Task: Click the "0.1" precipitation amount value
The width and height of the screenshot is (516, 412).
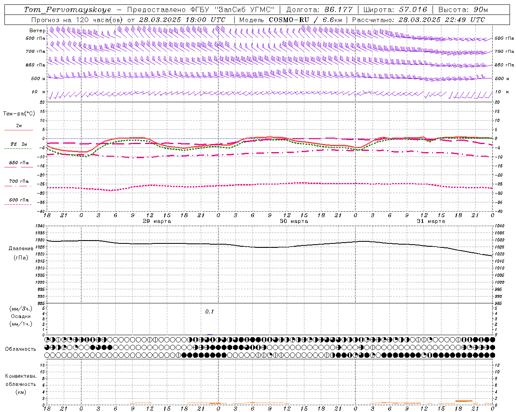Action: point(210,311)
